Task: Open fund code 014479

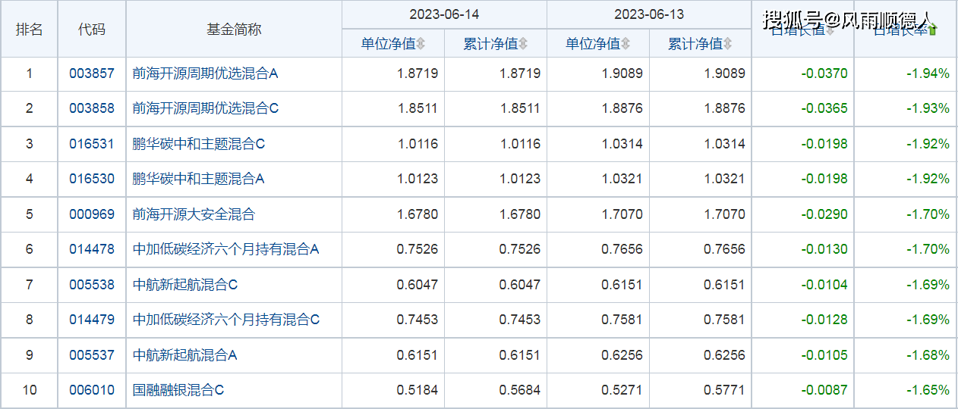Action: coord(92,320)
